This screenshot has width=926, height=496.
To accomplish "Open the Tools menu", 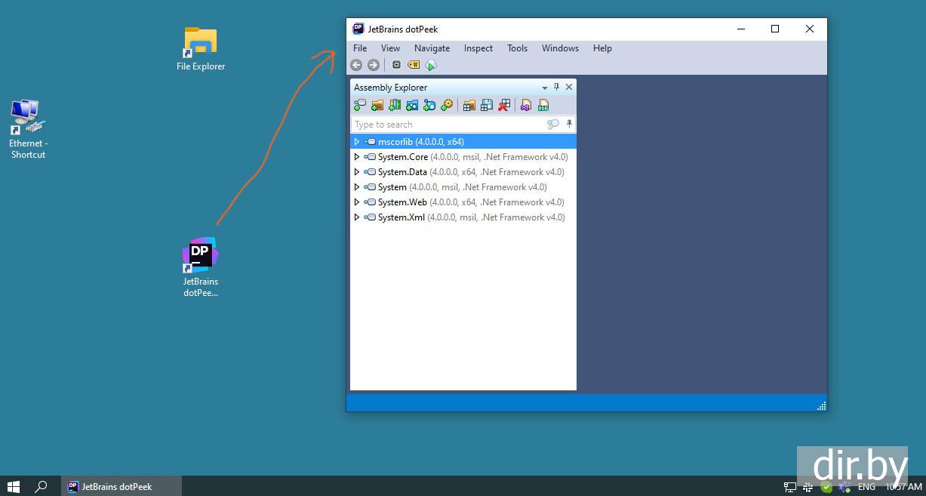I will [x=517, y=48].
